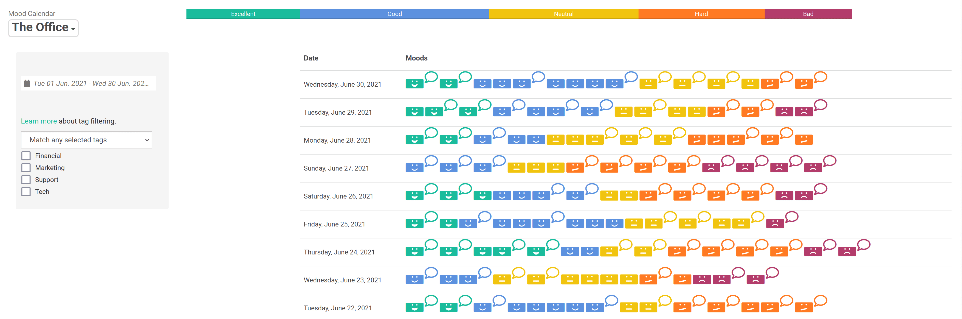Screen dimensions: 962x319
Task: Click the only red face on June 25
Action: pos(775,224)
